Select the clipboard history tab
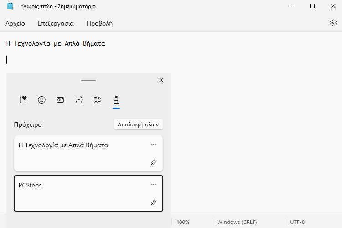The height and width of the screenshot is (228, 342). pos(116,100)
